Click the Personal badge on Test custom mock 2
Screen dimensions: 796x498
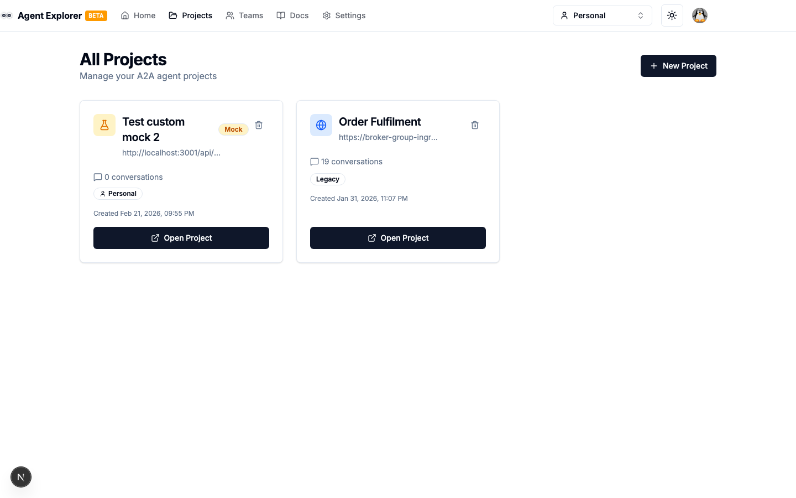tap(118, 194)
